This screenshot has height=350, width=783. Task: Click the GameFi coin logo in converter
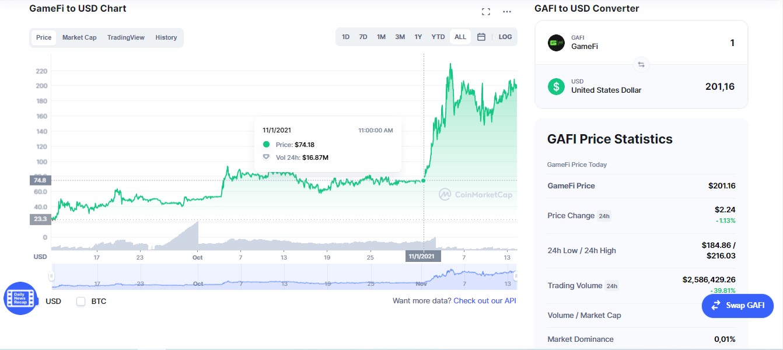556,43
